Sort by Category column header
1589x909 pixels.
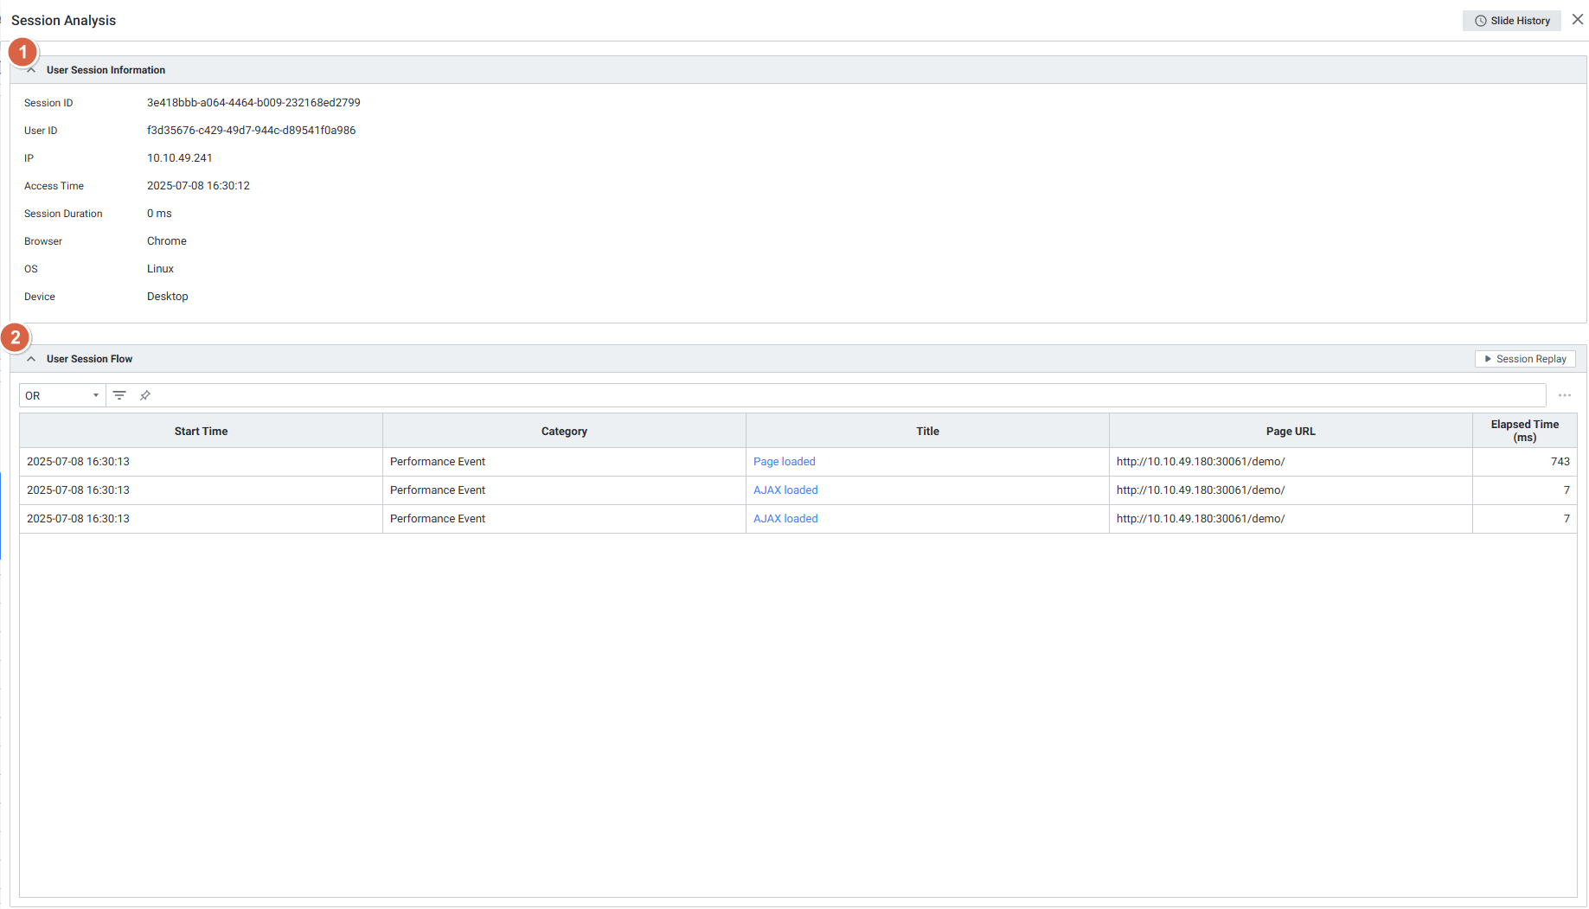564,431
